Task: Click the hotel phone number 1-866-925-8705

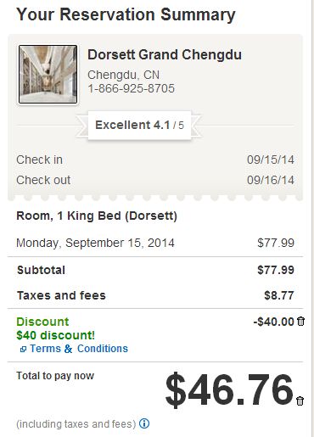Action: pos(132,88)
